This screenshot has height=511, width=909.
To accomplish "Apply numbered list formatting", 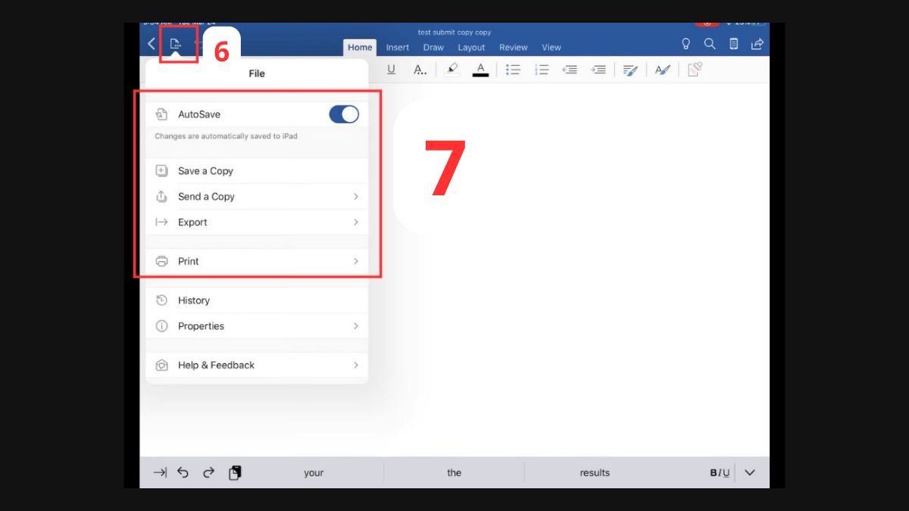I will click(x=542, y=70).
